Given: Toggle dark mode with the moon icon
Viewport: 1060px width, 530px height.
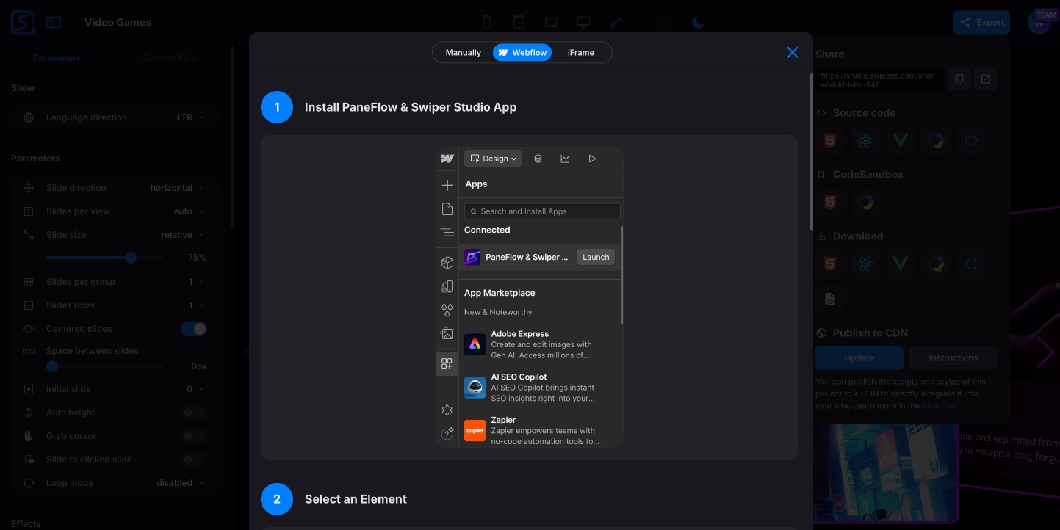Looking at the screenshot, I should tap(698, 23).
